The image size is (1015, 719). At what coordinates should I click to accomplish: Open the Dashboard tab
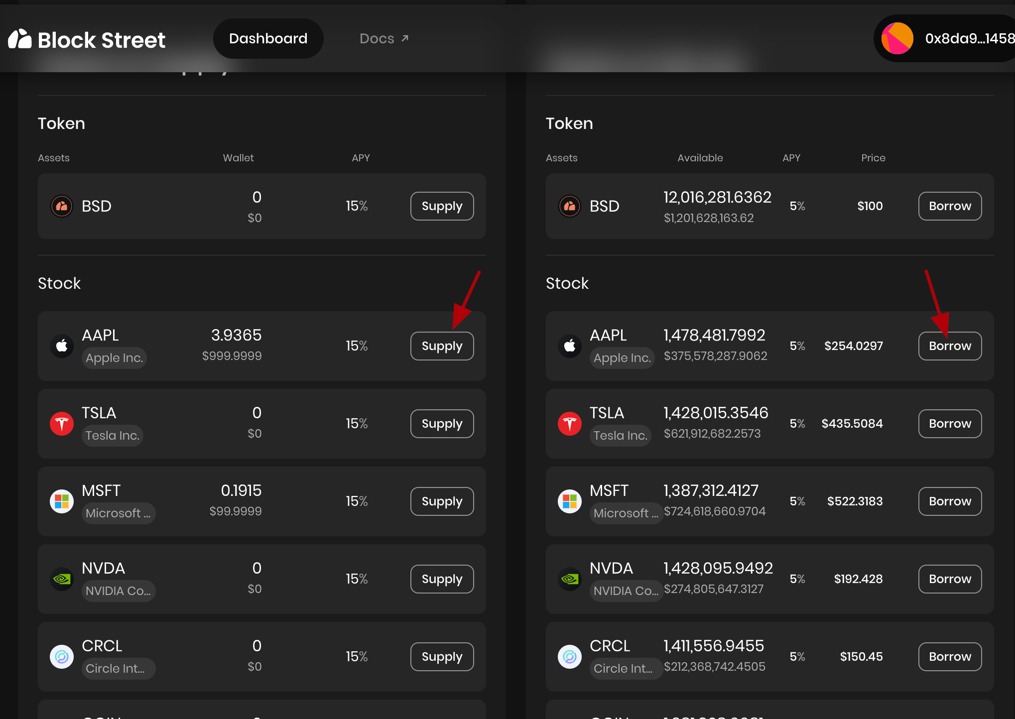268,38
